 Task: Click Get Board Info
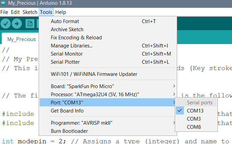click(67, 111)
